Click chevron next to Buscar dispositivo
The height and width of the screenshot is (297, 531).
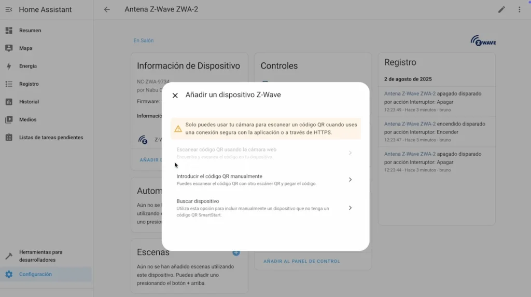click(x=350, y=208)
